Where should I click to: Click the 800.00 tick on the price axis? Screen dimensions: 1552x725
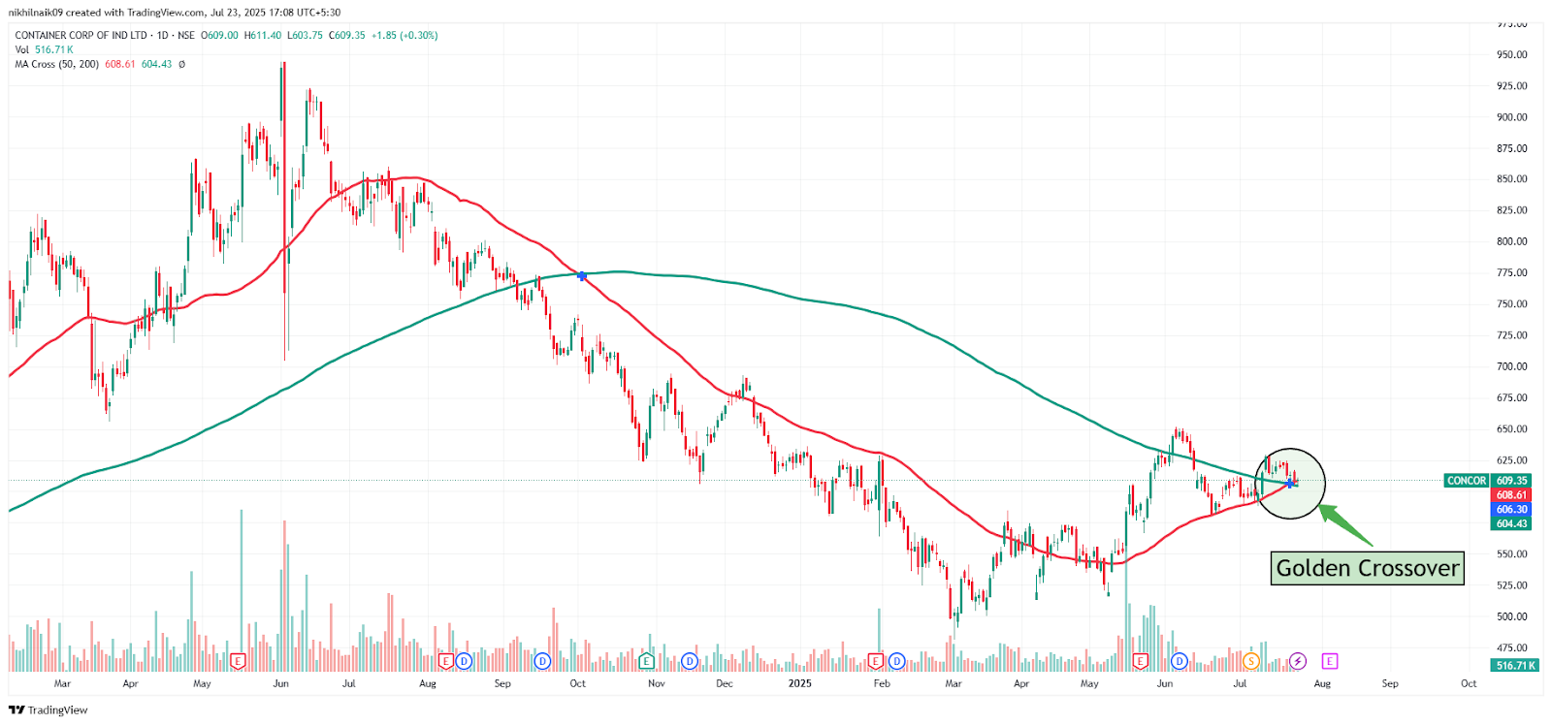tap(1512, 241)
